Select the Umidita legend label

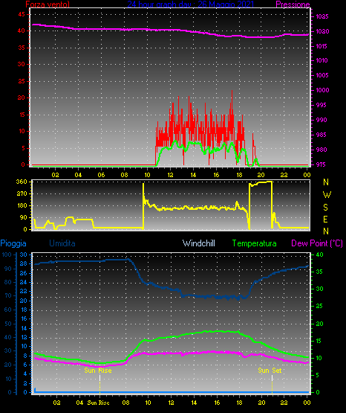coord(62,243)
